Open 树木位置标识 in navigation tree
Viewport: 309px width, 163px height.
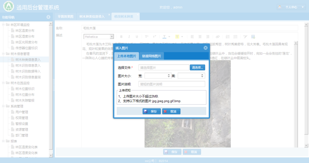point(25,89)
